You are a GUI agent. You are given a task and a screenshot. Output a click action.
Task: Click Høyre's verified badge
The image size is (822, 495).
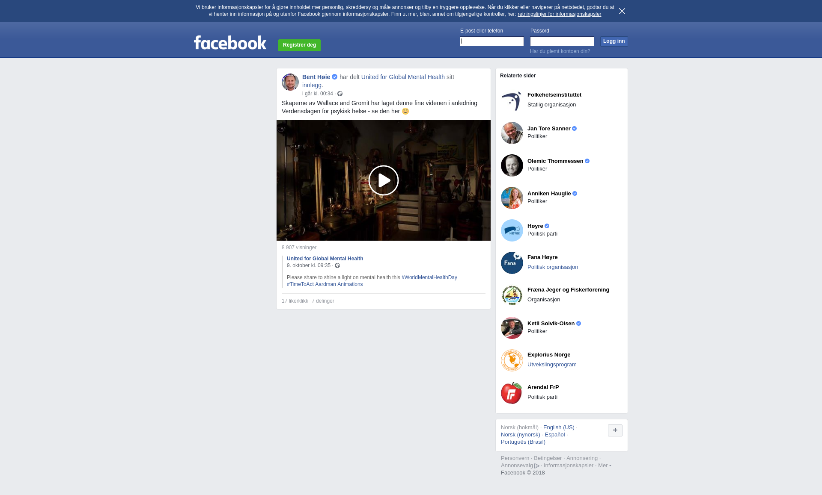click(x=547, y=226)
